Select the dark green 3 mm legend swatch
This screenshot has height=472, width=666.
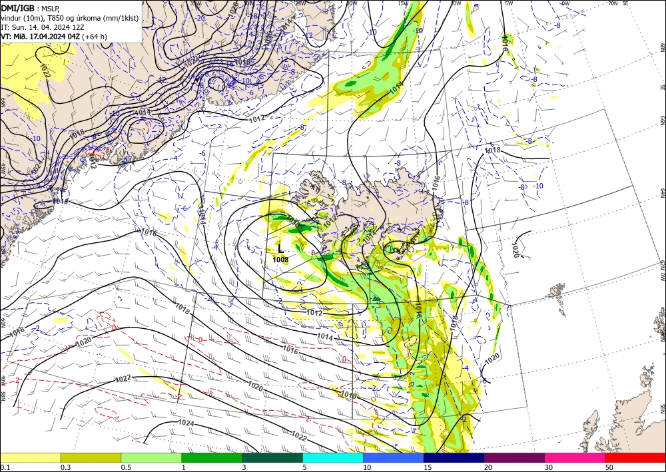[x=272, y=457]
